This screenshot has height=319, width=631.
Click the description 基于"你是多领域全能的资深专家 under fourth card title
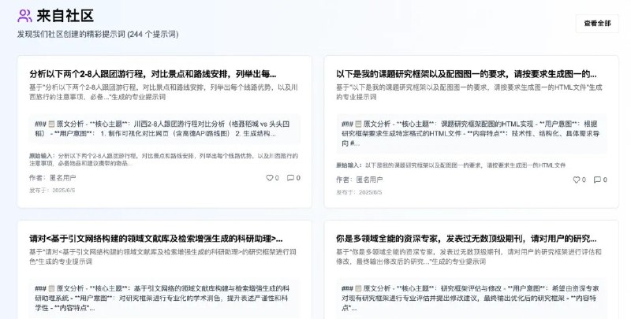(469, 257)
